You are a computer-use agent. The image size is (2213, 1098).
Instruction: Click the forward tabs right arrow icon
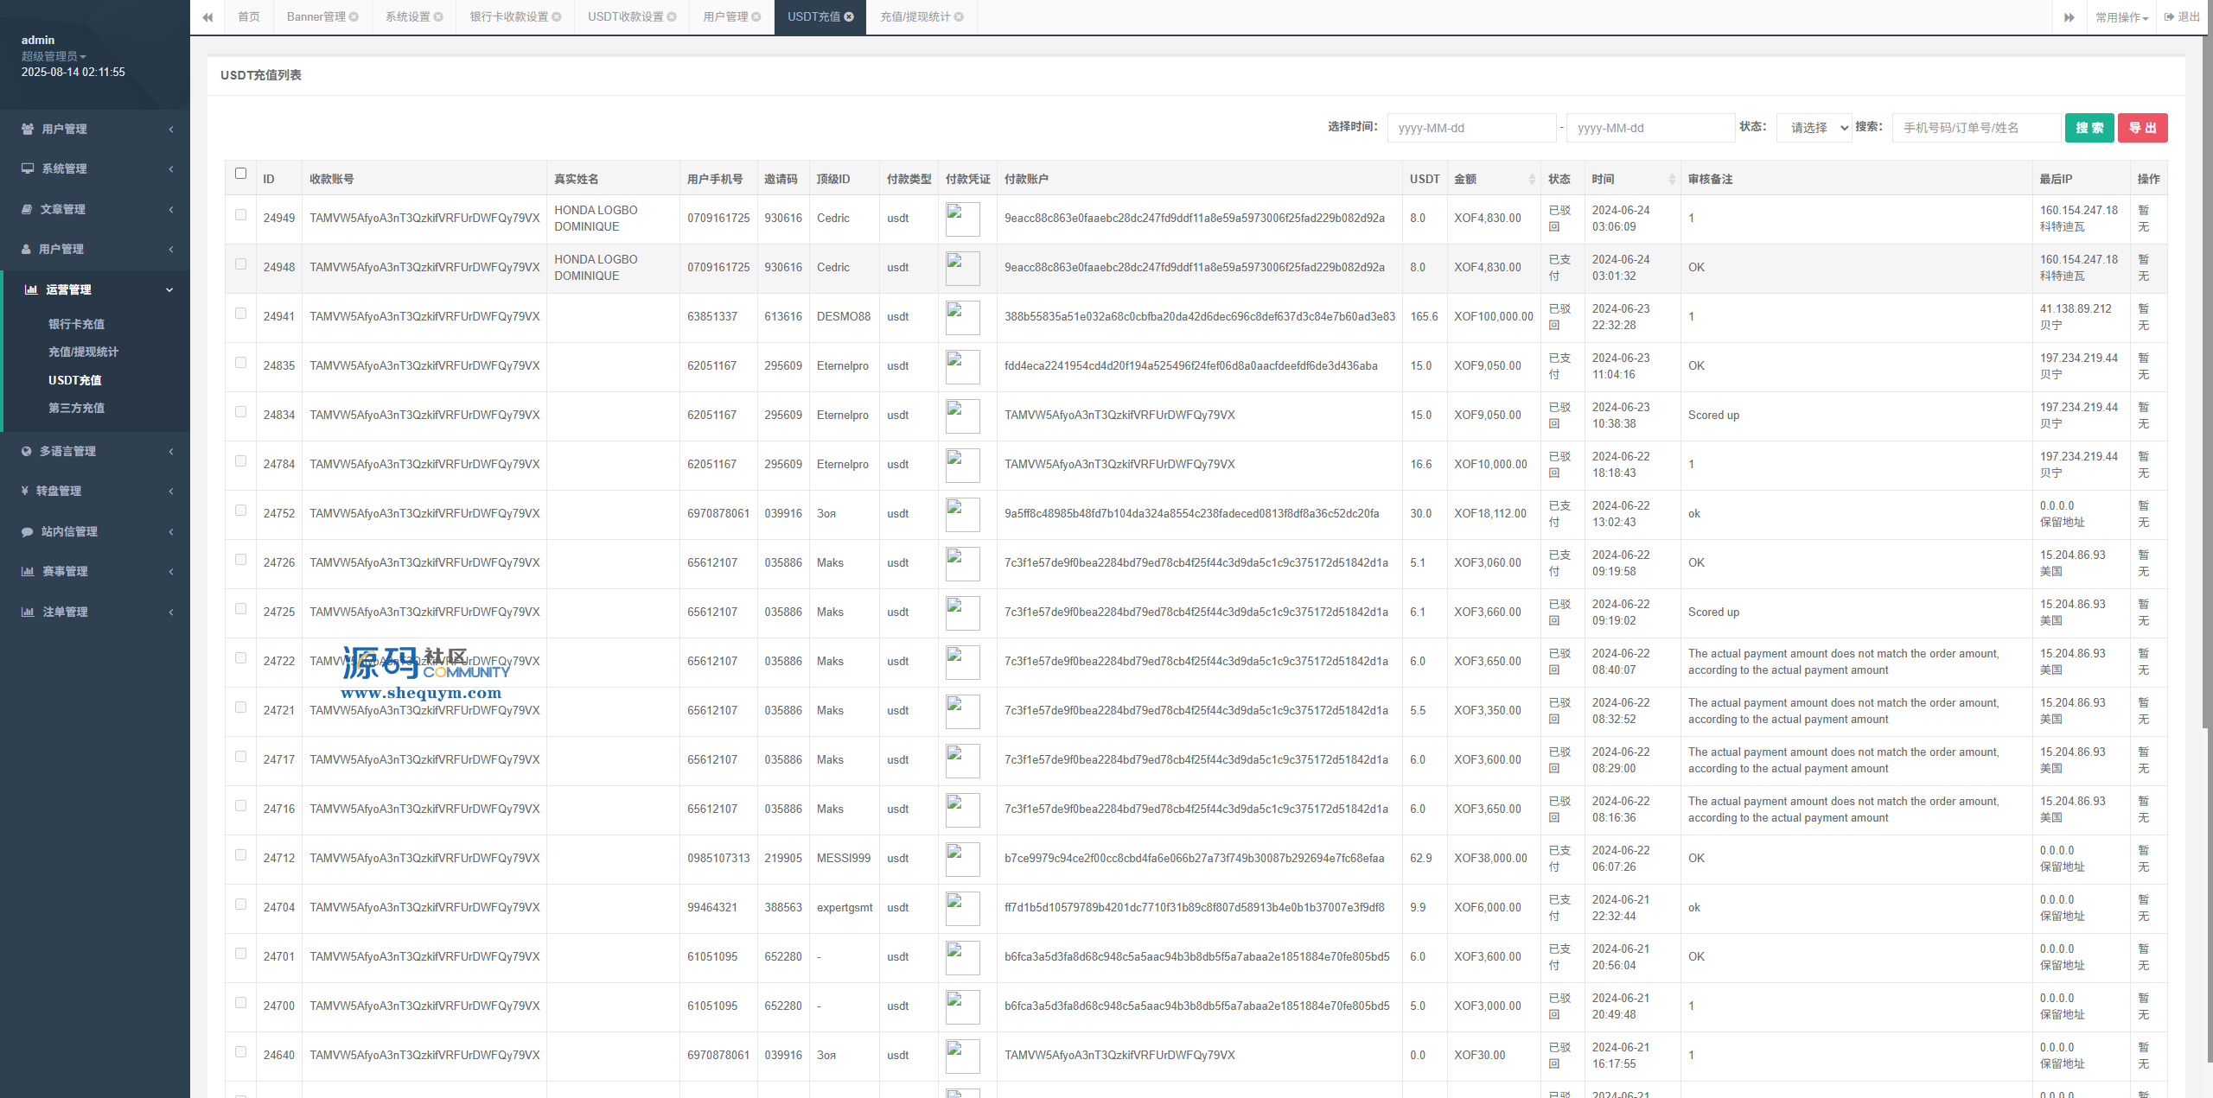(x=2069, y=17)
